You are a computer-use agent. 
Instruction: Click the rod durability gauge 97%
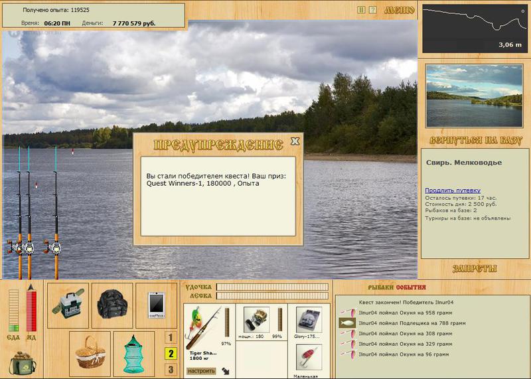[227, 323]
